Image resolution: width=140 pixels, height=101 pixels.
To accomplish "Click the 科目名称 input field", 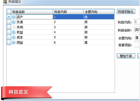I will pos(137,30).
